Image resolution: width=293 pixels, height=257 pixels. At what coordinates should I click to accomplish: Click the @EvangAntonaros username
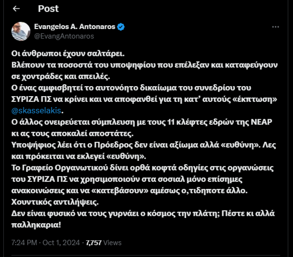point(58,36)
